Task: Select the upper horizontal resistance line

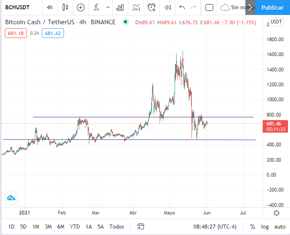Action: (x=143, y=117)
